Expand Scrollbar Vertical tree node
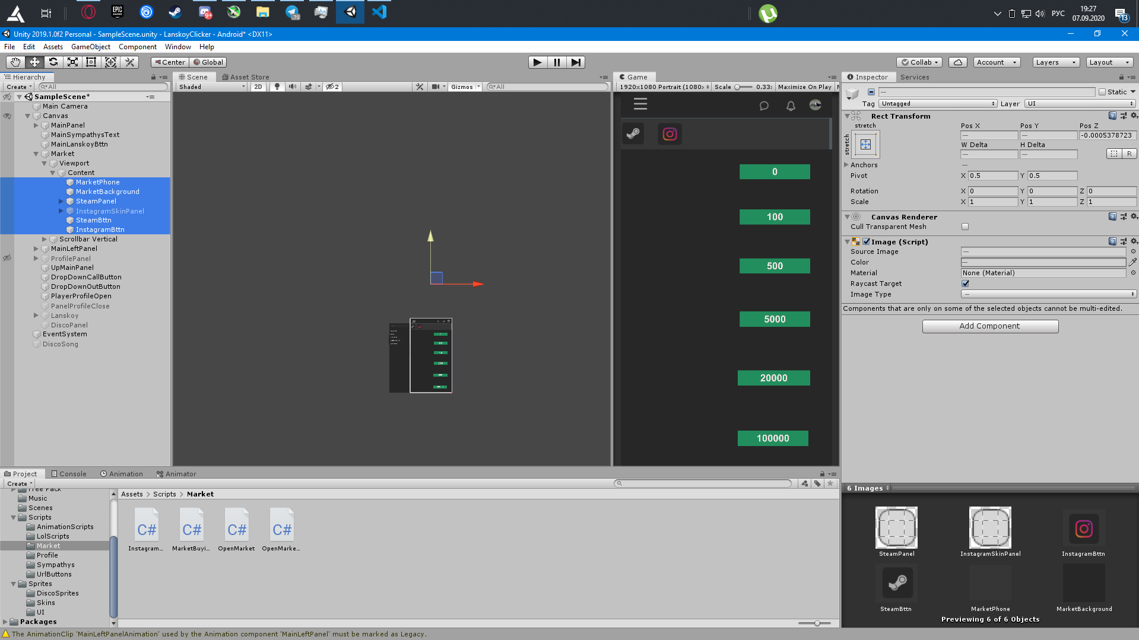This screenshot has width=1139, height=640. (44, 239)
